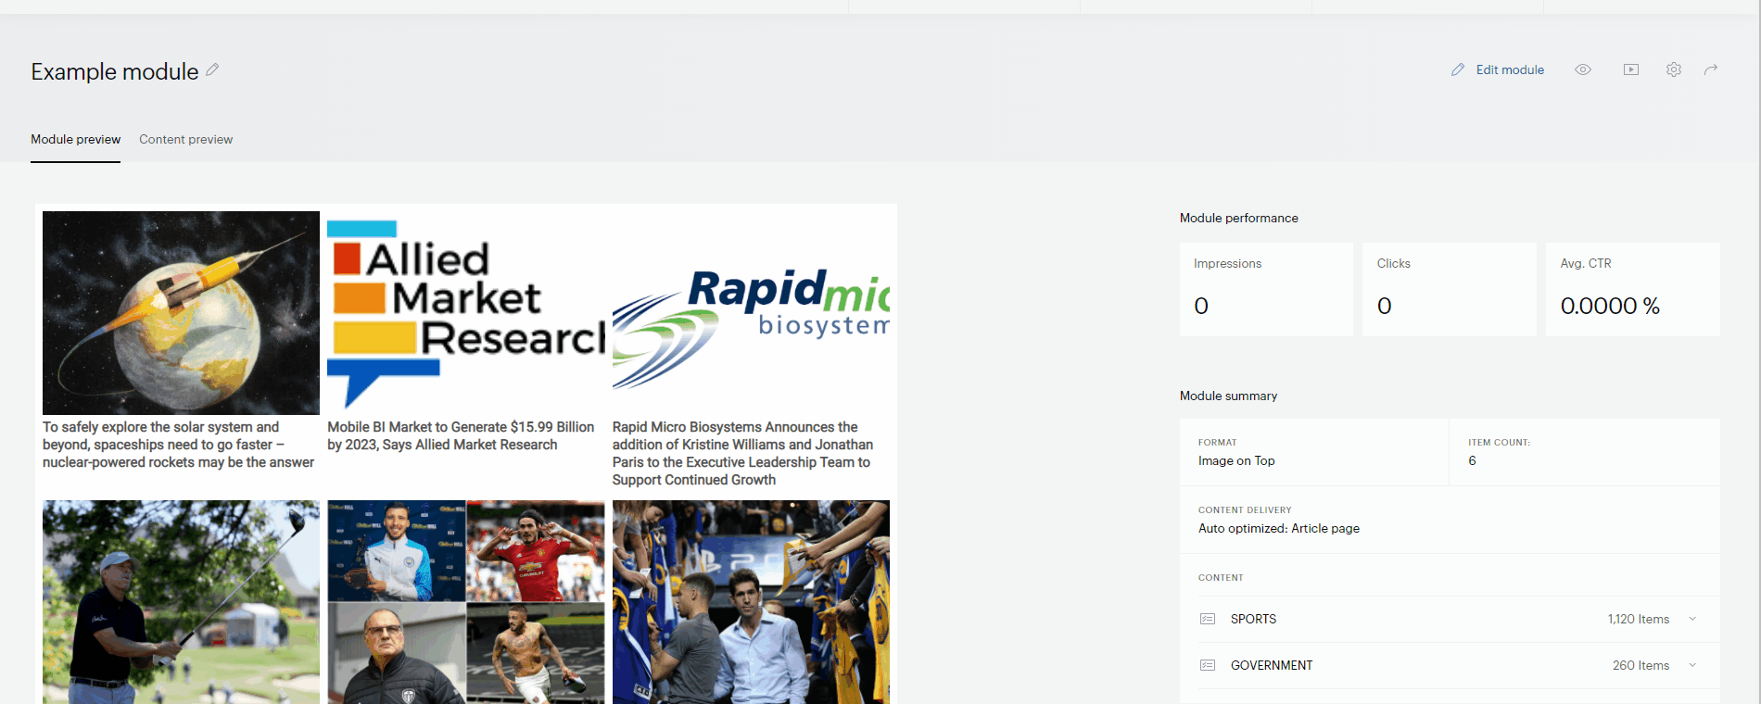The height and width of the screenshot is (704, 1761).
Task: Toggle the eye preview icon in header
Action: pyautogui.click(x=1583, y=69)
